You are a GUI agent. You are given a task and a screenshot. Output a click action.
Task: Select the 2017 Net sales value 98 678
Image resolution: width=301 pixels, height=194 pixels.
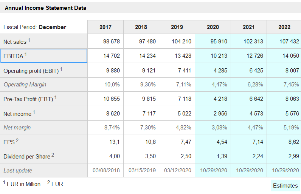click(x=111, y=42)
